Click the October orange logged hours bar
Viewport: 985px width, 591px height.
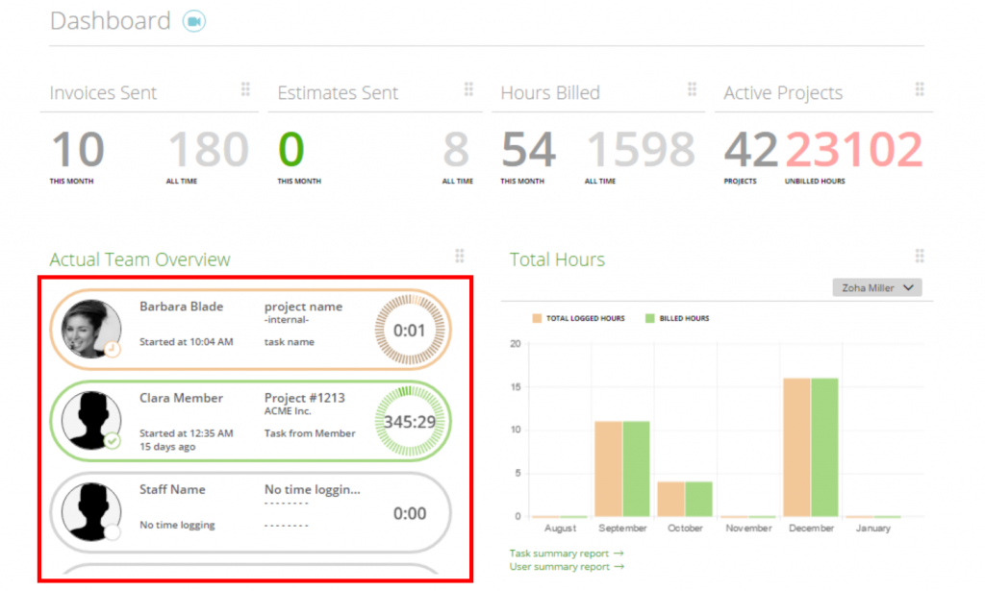[670, 499]
